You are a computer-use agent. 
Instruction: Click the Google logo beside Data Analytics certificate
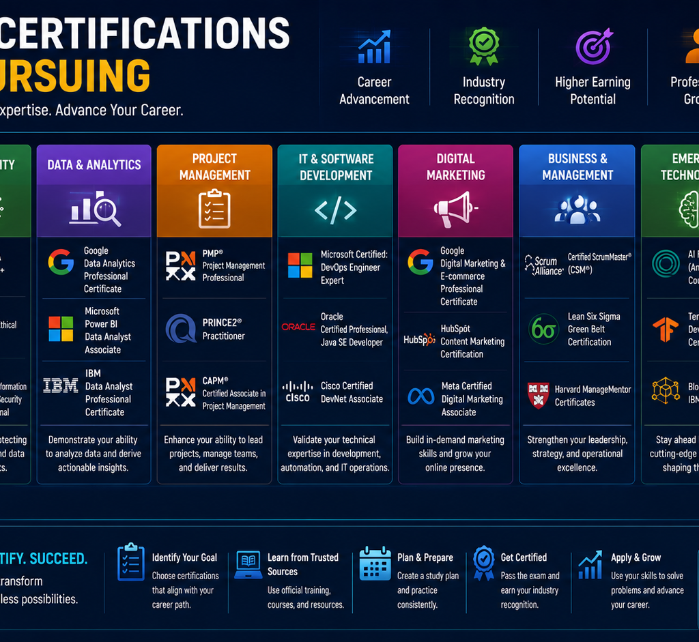(61, 262)
